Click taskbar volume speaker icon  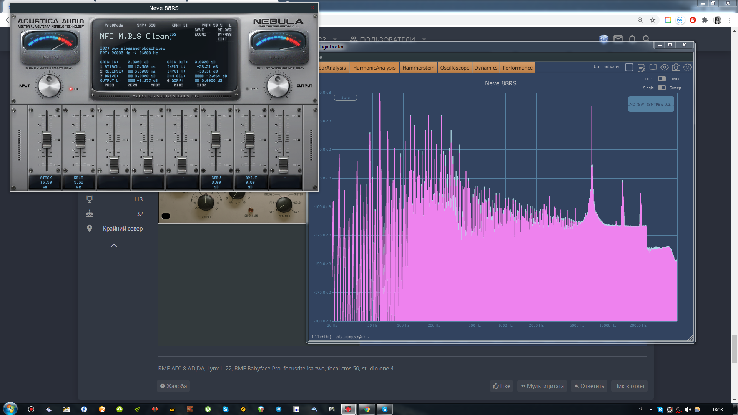click(688, 410)
